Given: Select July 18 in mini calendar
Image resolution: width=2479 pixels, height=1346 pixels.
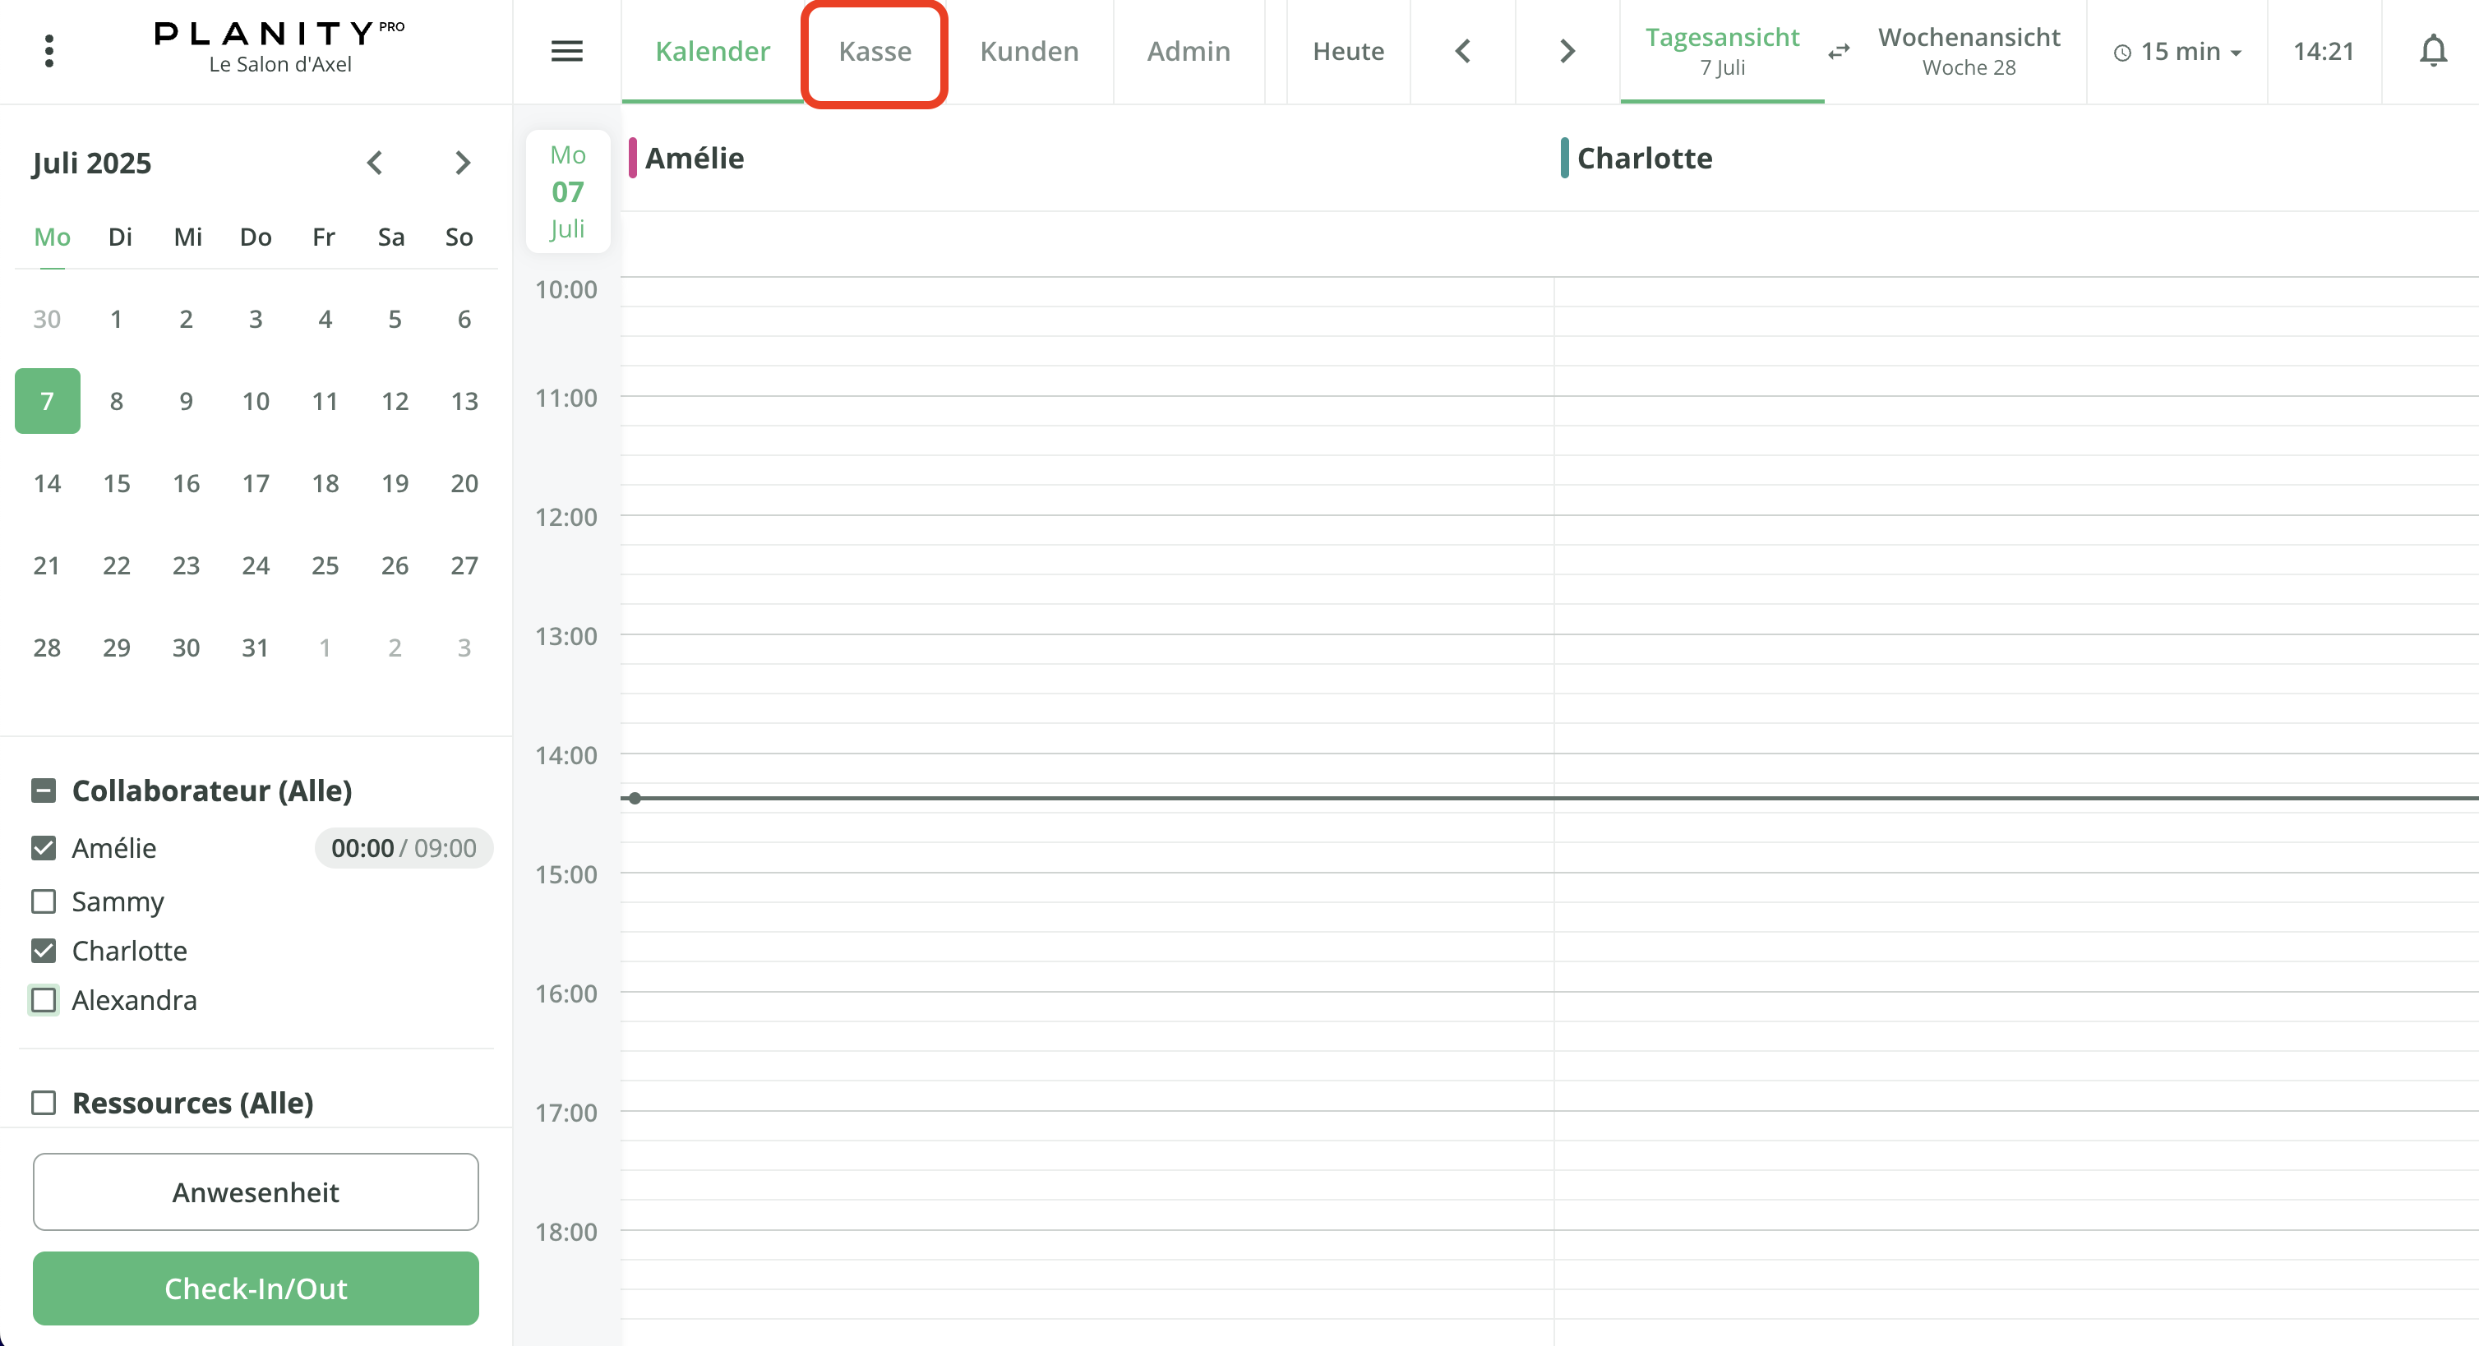Looking at the screenshot, I should [325, 483].
